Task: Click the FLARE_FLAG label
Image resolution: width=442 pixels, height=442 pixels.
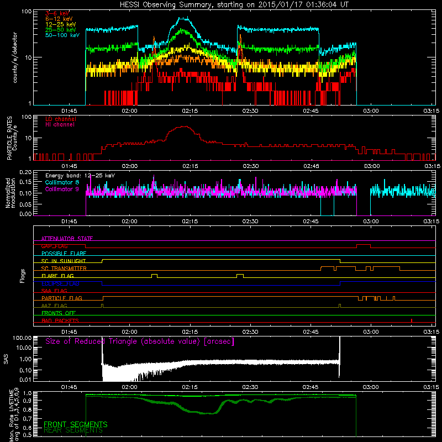Action: (57, 276)
